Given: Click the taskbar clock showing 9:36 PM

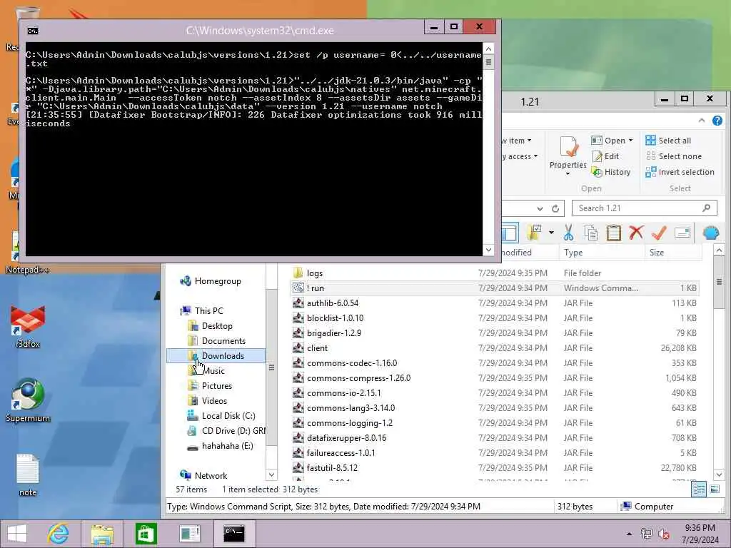Looking at the screenshot, I should [x=700, y=528].
